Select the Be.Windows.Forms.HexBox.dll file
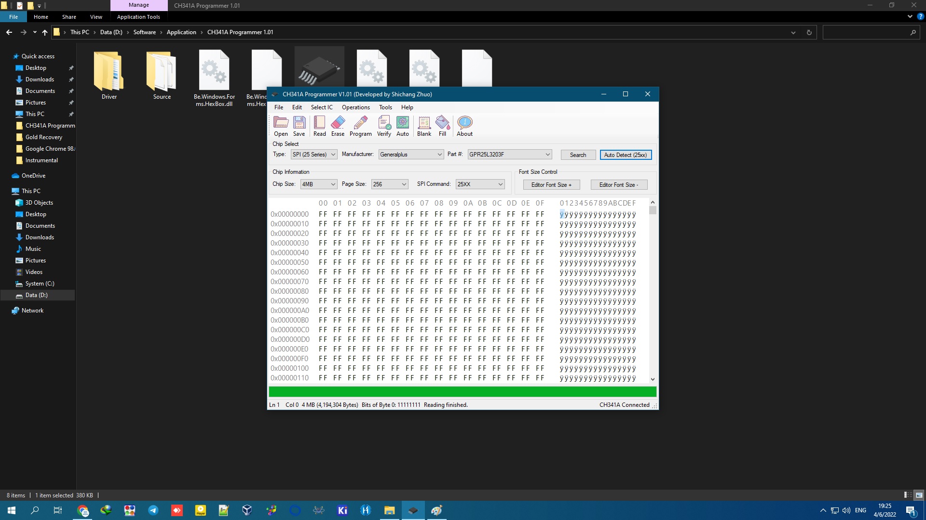 click(214, 78)
